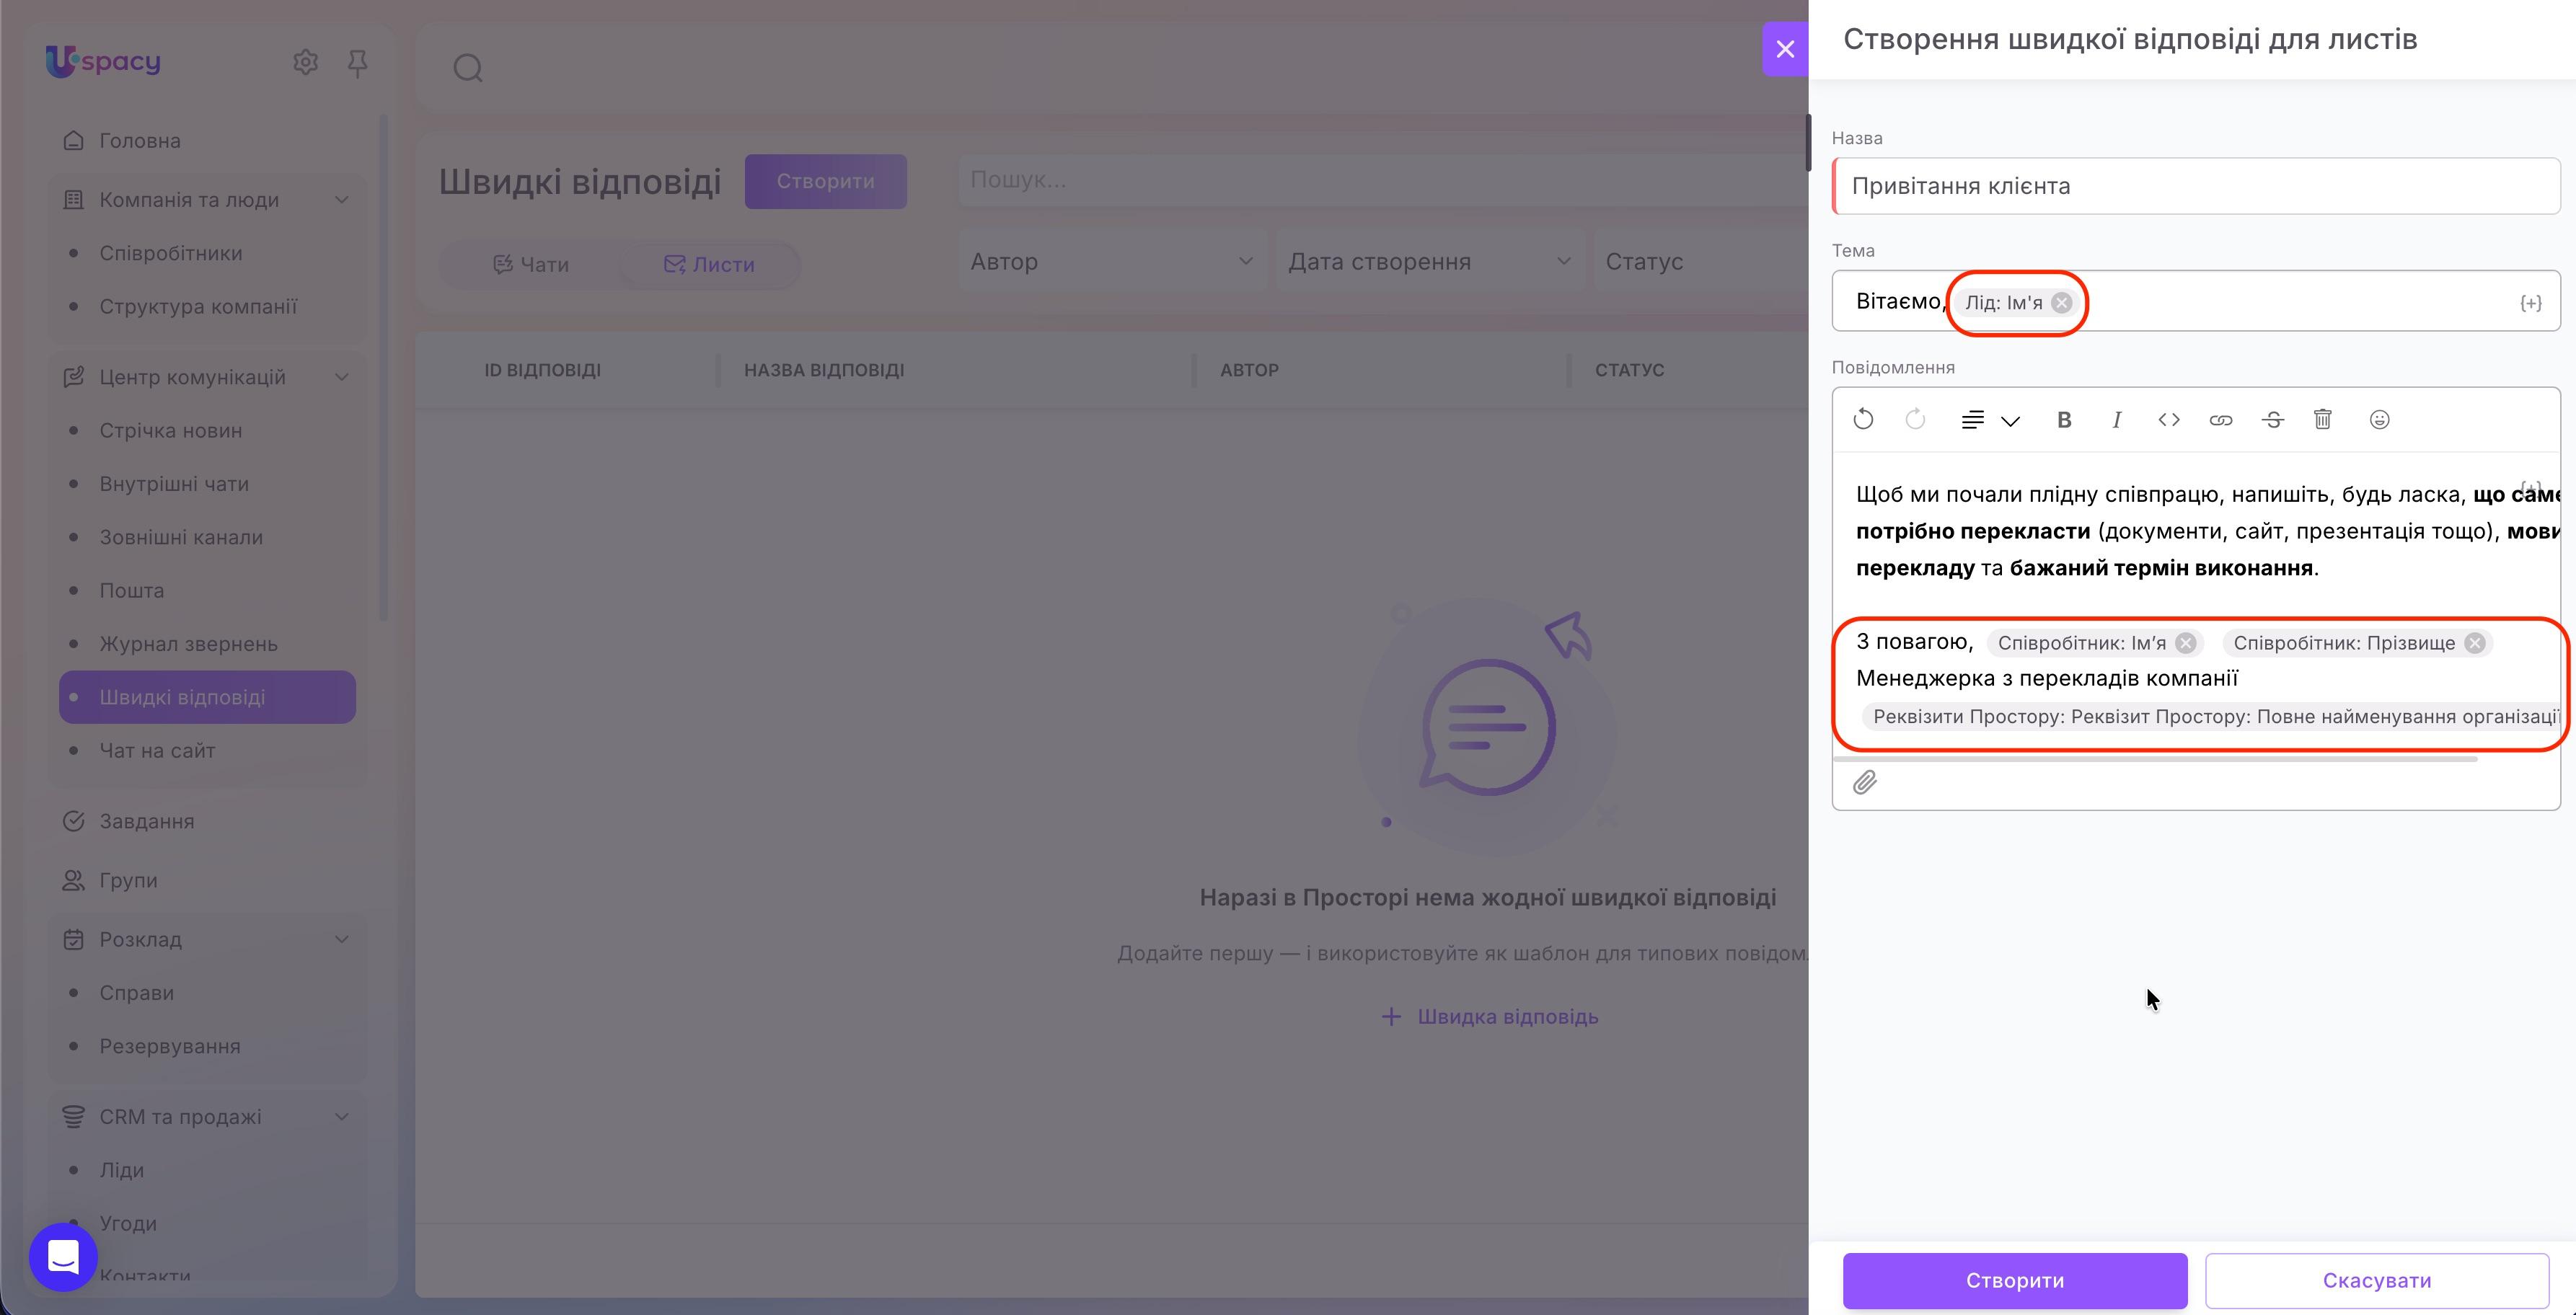
Task: Click the 'Назва' input field
Action: point(2196,186)
